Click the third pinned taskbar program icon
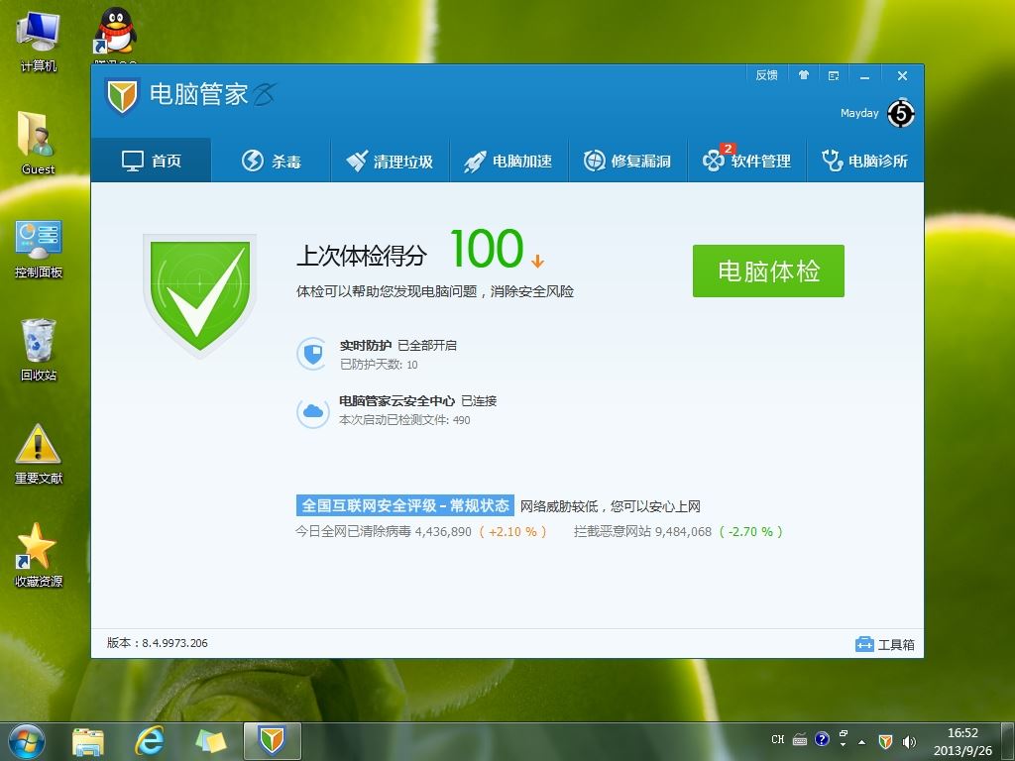The image size is (1015, 761). pyautogui.click(x=210, y=741)
